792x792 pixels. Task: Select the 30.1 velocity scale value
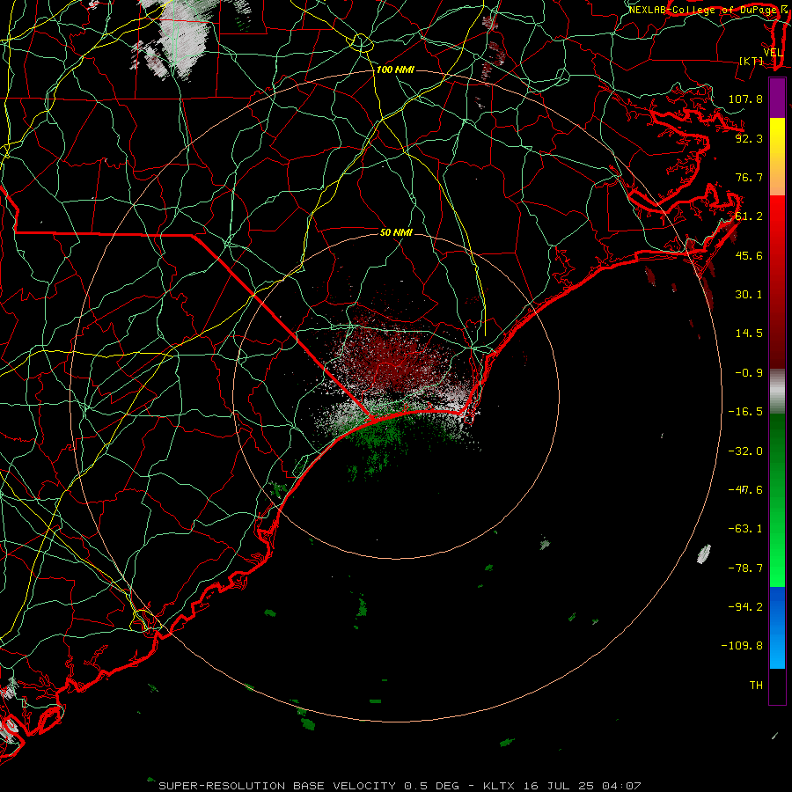tap(749, 295)
